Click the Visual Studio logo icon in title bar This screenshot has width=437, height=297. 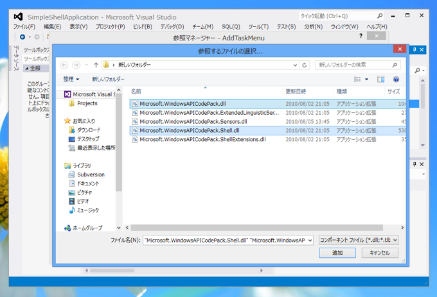[18, 17]
